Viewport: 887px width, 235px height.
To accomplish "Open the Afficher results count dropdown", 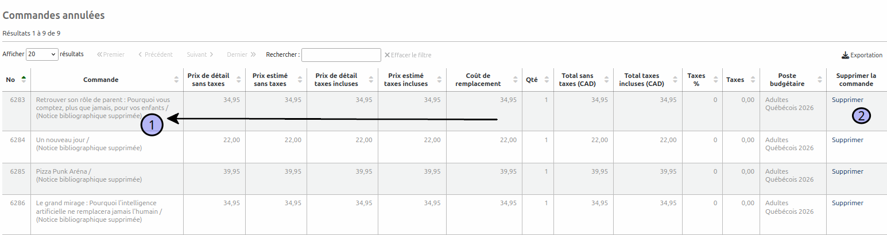I will [42, 54].
